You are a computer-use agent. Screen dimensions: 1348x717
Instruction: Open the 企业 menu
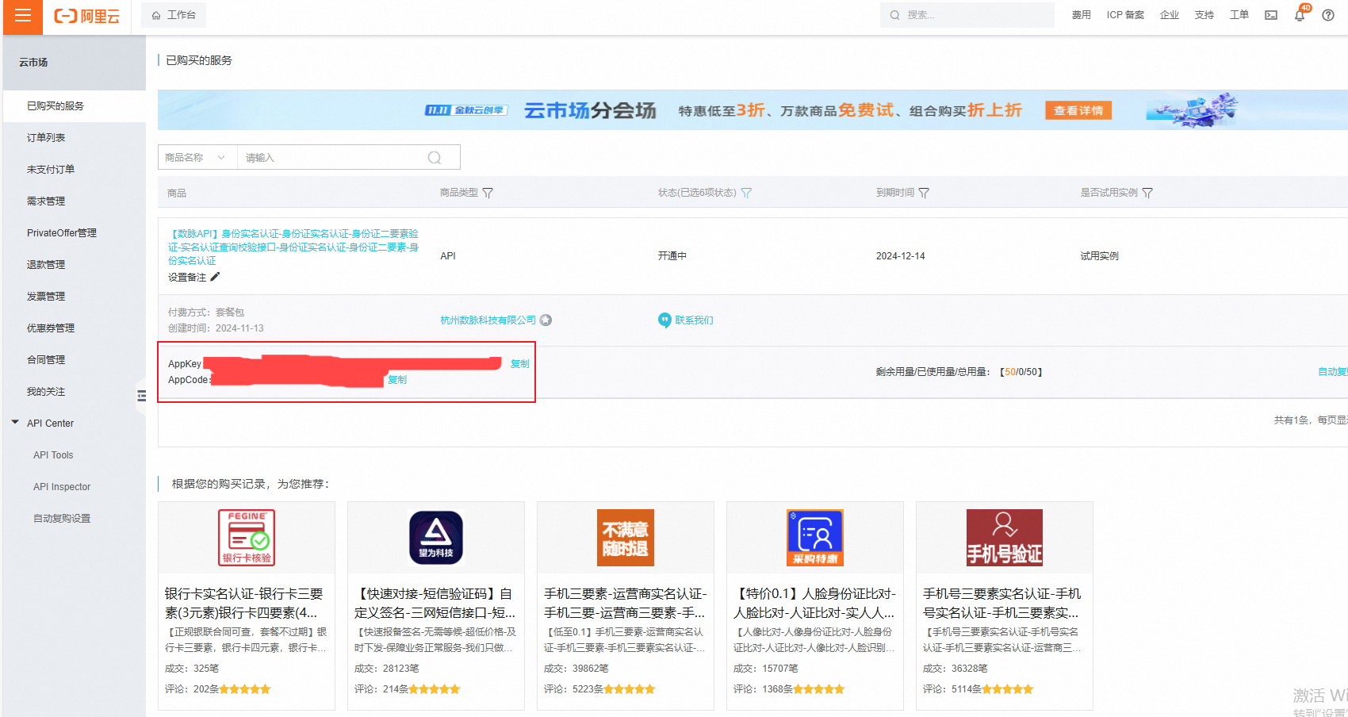(x=1170, y=15)
